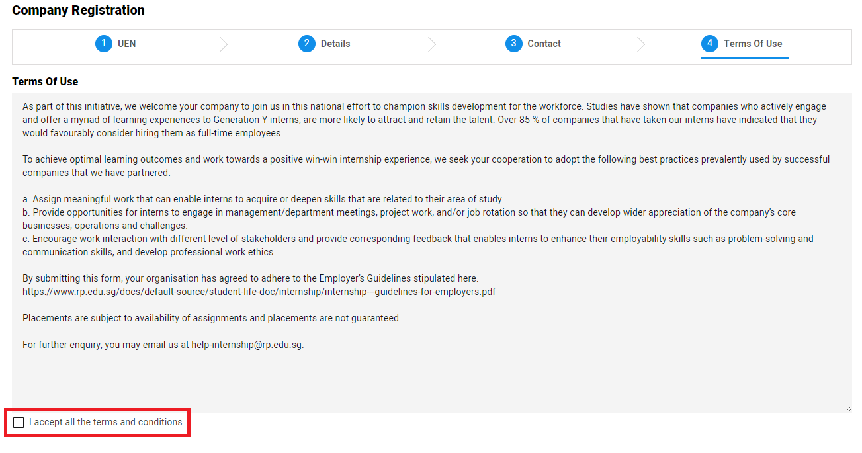Click the chevron arrow after UEN
The height and width of the screenshot is (453, 862).
tap(224, 44)
